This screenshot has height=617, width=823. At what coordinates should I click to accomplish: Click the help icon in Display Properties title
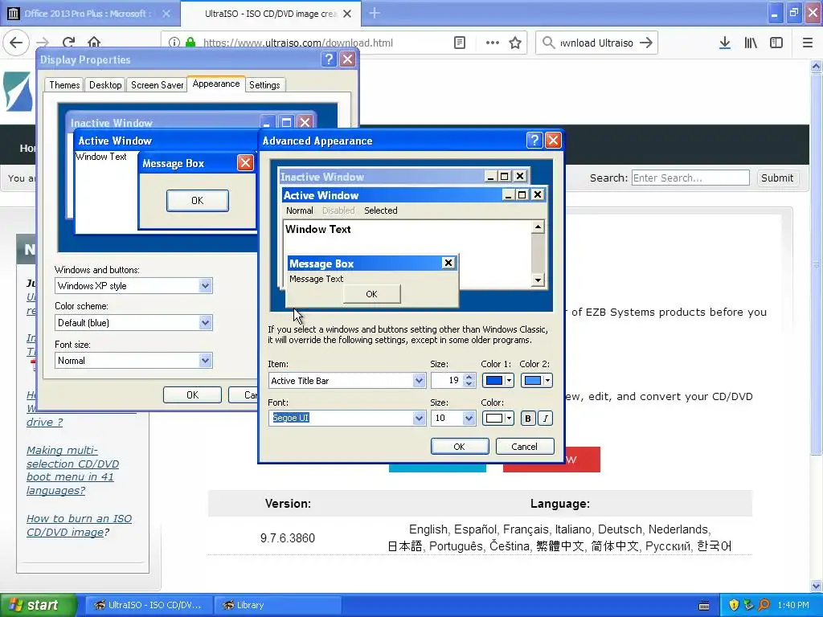pyautogui.click(x=329, y=59)
